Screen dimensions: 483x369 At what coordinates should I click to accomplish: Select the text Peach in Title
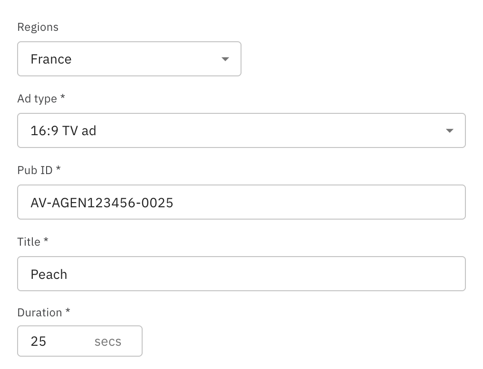point(49,274)
